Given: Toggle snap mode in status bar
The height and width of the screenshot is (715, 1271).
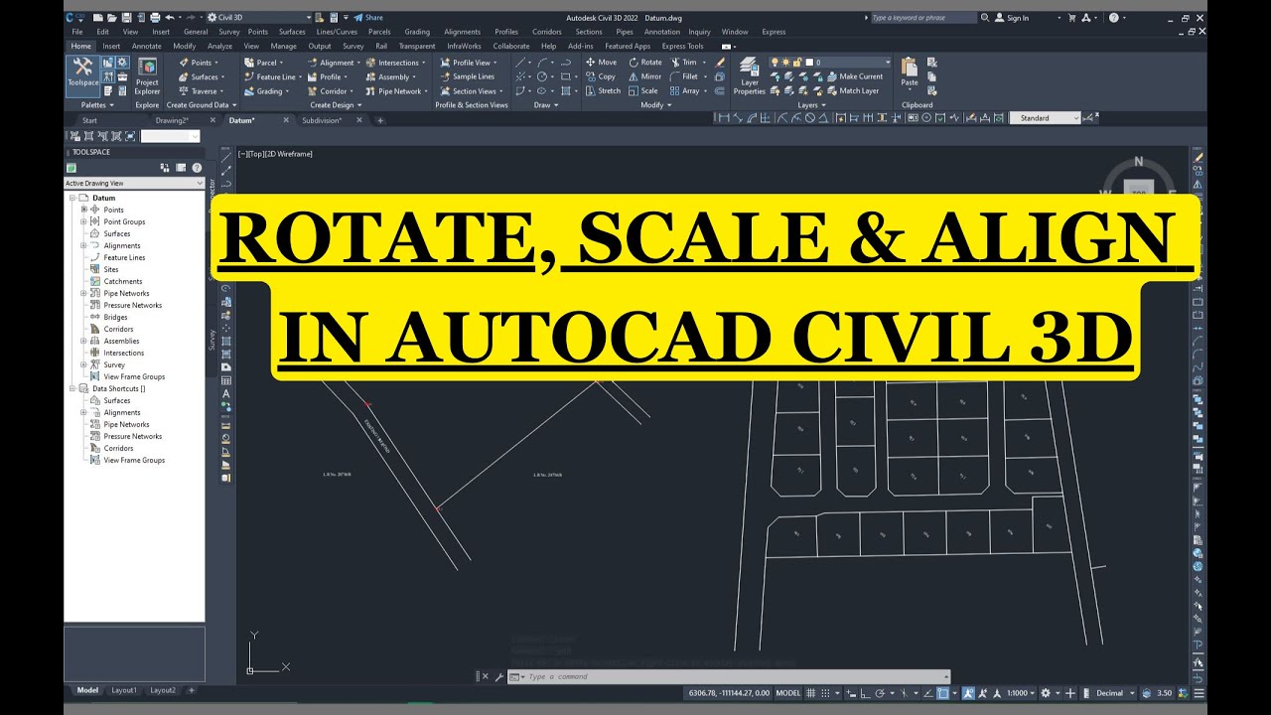Looking at the screenshot, I should click(x=826, y=692).
